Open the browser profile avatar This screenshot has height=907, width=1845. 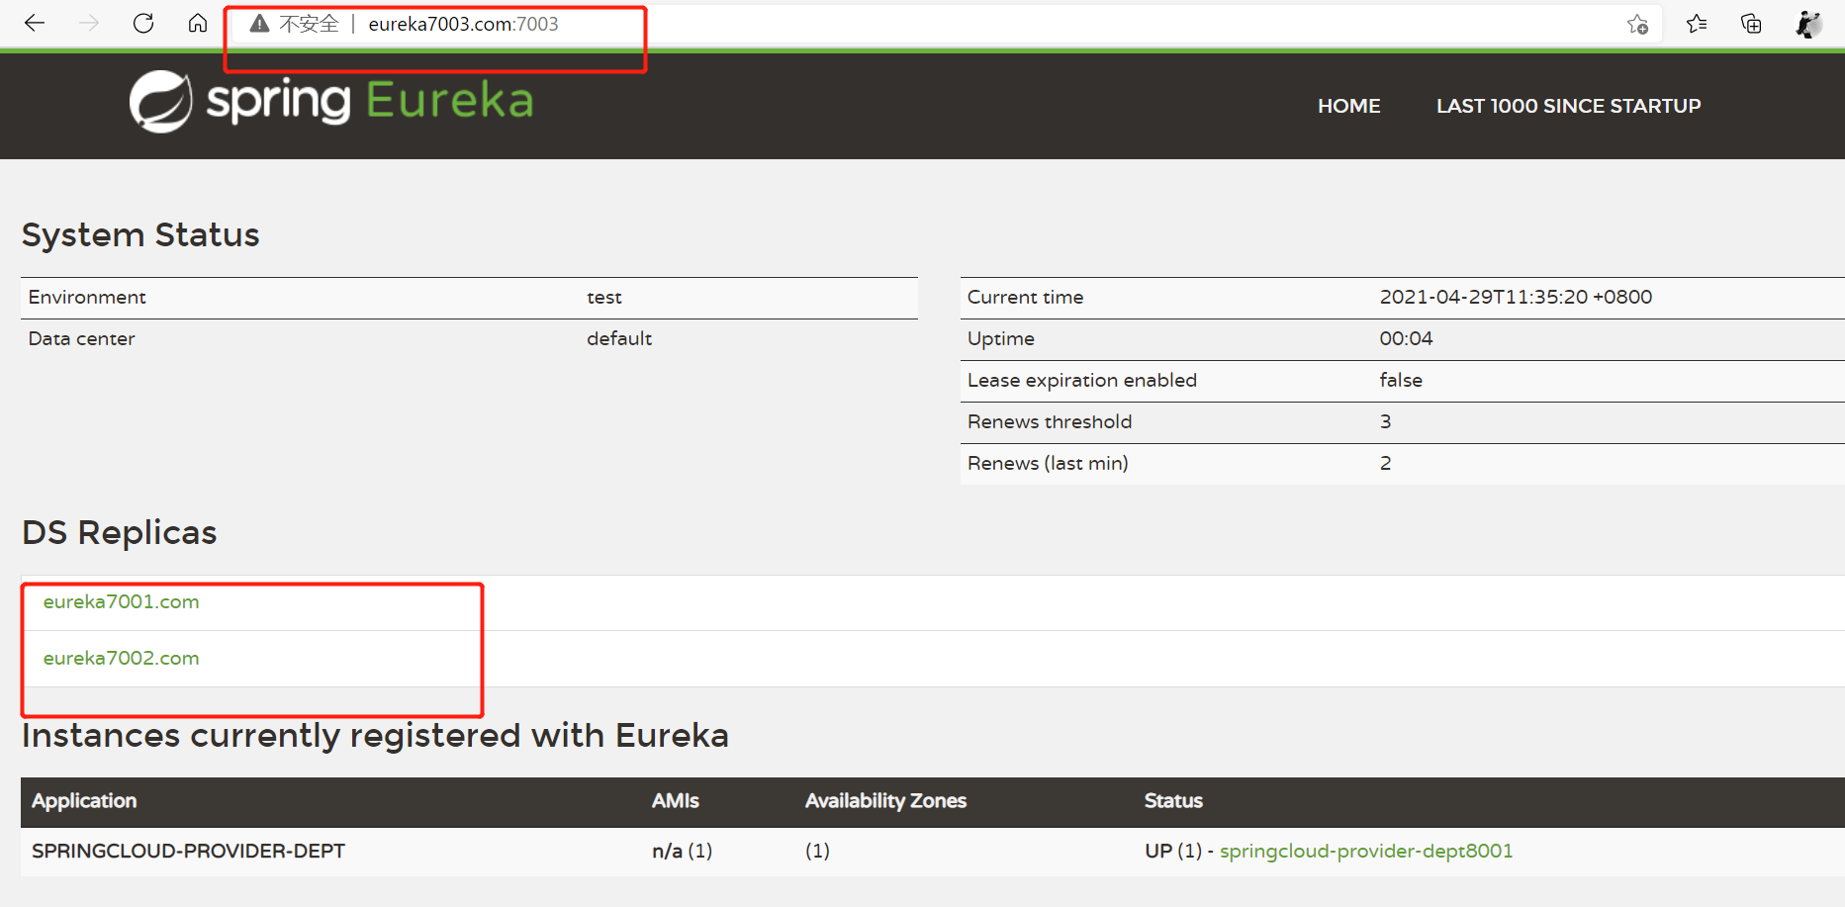pos(1808,24)
